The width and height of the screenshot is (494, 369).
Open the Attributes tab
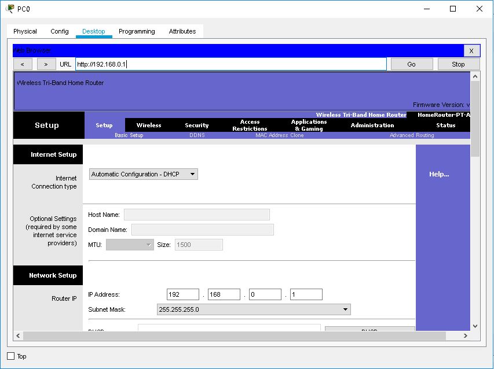(182, 31)
